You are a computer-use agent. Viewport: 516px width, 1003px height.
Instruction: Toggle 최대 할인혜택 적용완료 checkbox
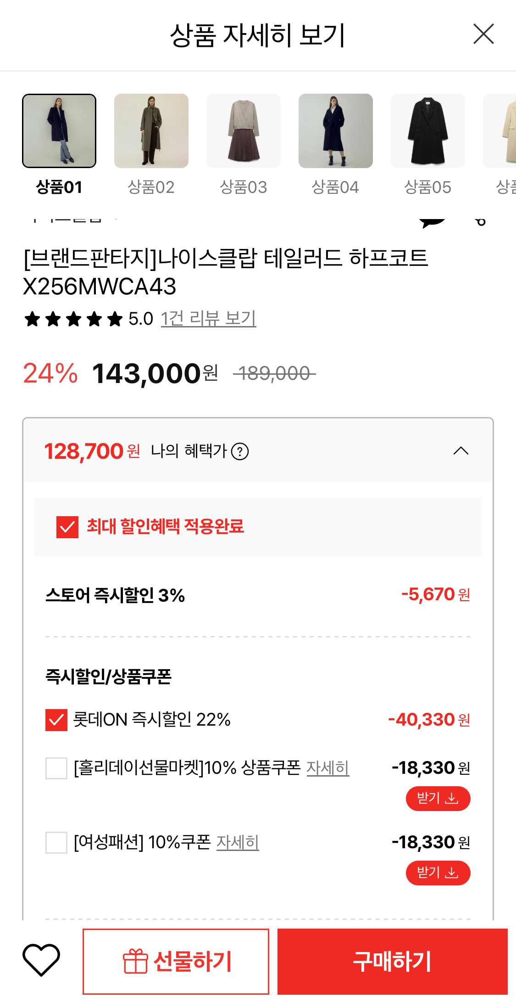pos(67,527)
